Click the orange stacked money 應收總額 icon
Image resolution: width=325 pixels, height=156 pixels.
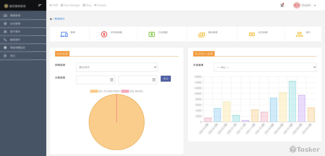(202, 34)
